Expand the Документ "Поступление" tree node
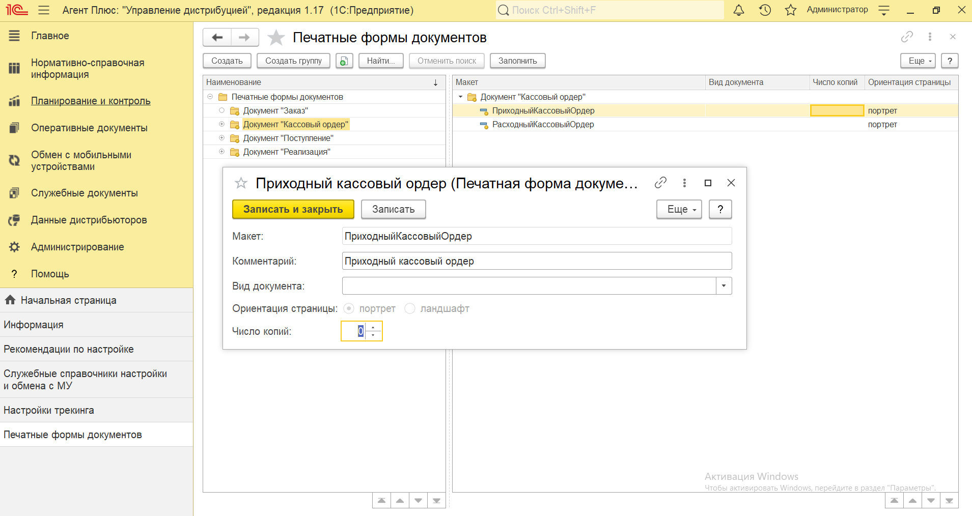 click(221, 138)
